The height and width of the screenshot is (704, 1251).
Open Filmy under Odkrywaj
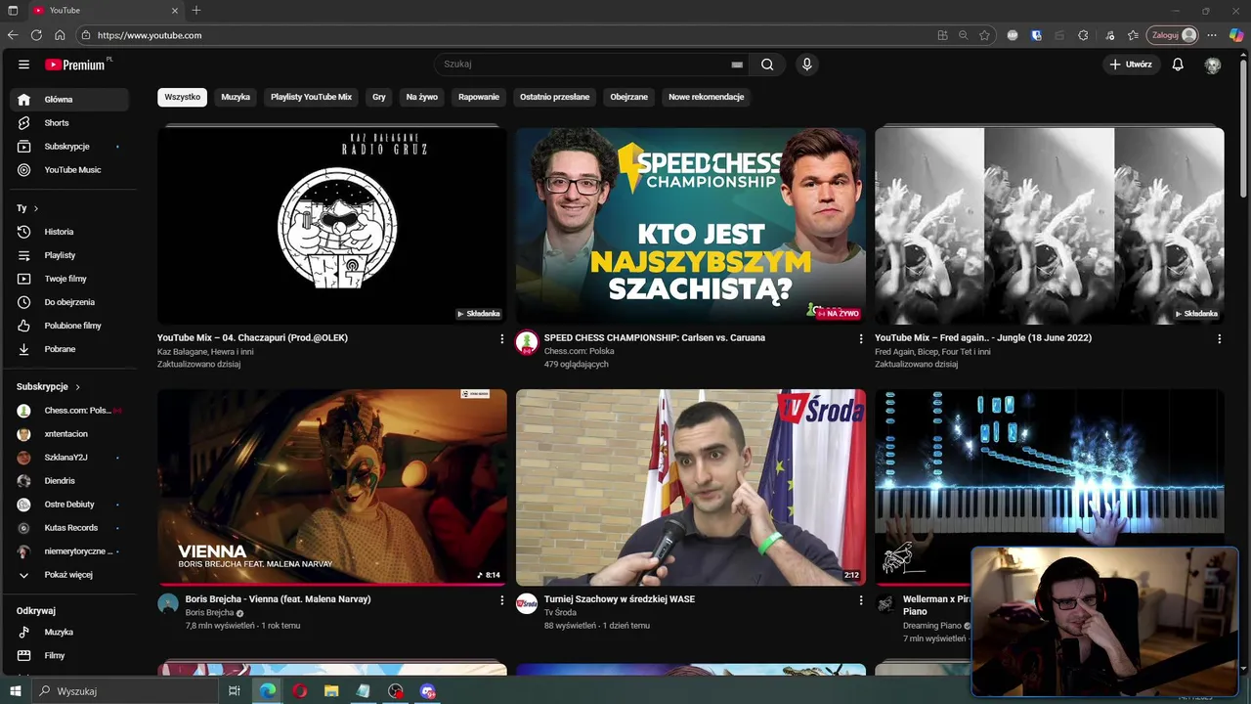(68, 656)
